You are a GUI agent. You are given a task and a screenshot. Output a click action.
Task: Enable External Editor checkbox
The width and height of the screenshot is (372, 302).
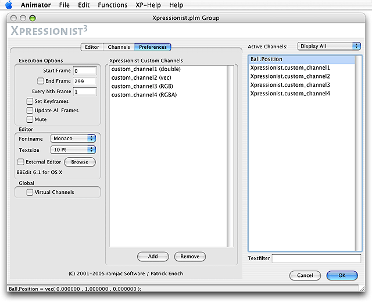click(21, 162)
